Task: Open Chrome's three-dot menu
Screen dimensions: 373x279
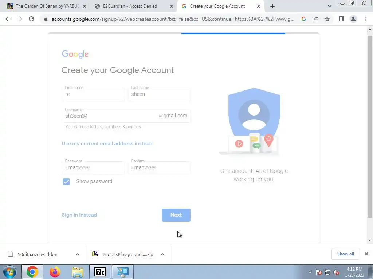Action: coord(365,19)
